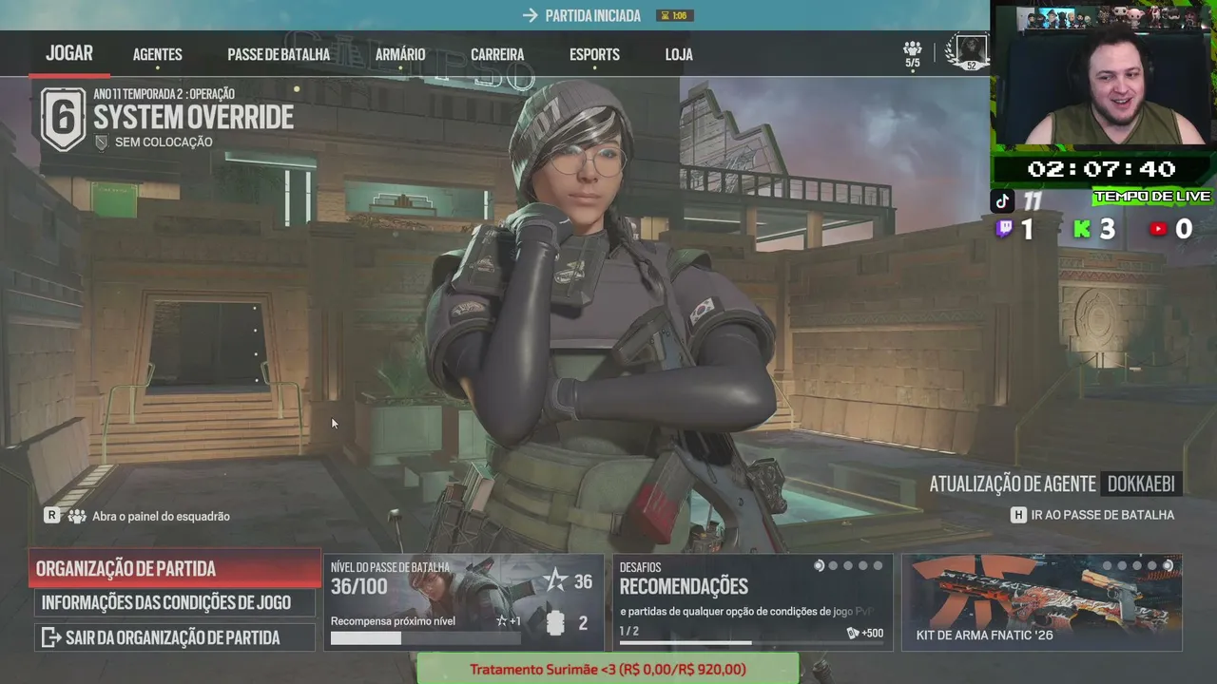Click 'Abra o painel do esquadrão' hint
This screenshot has width=1217, height=684.
pos(161,516)
